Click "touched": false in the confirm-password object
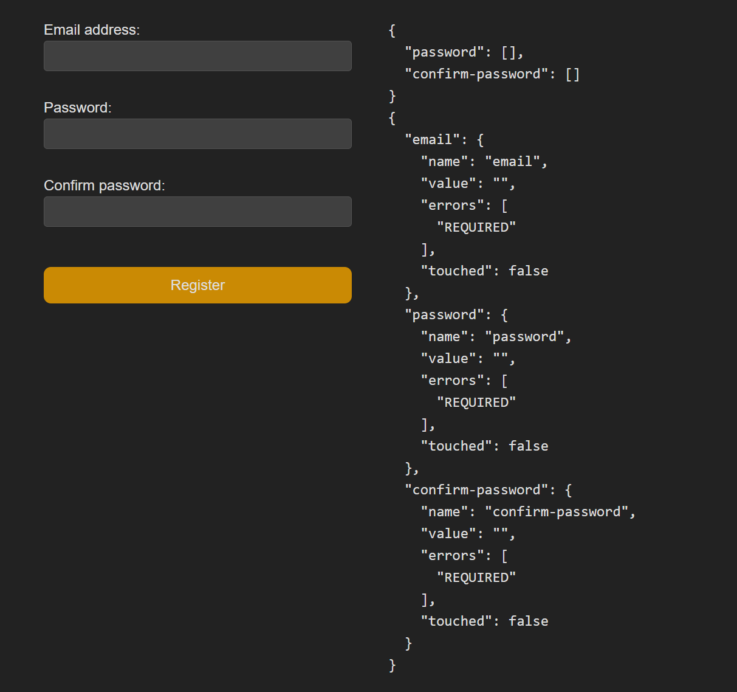The height and width of the screenshot is (692, 737). pyautogui.click(x=484, y=621)
